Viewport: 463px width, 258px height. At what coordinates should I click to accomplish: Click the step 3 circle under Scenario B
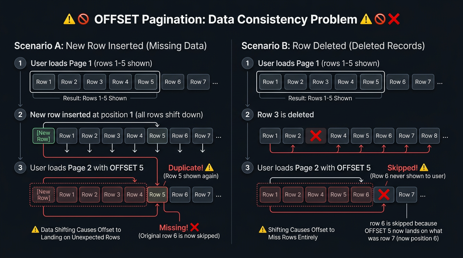(248, 168)
